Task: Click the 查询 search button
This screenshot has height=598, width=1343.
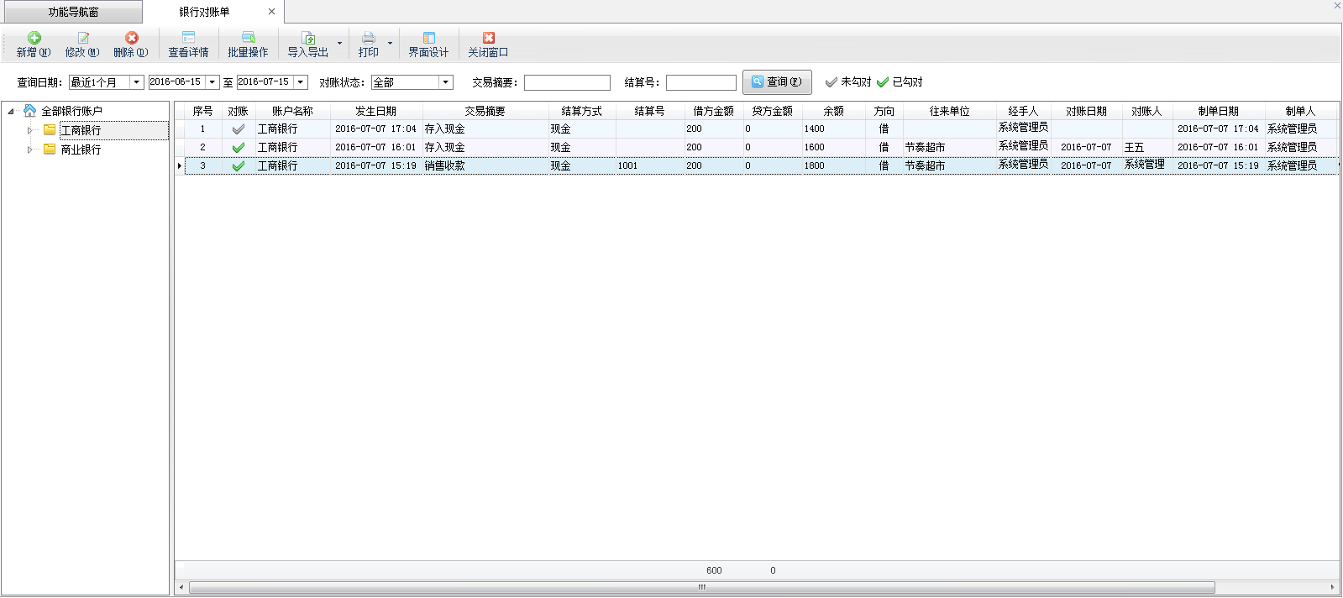Action: click(x=777, y=82)
